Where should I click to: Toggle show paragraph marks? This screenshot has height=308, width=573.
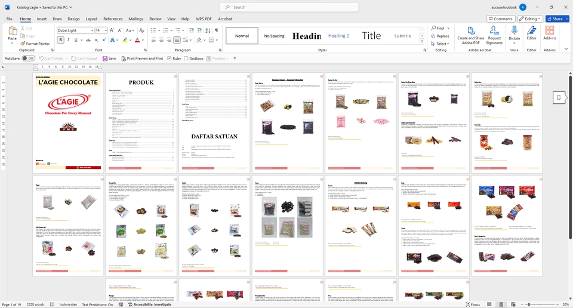tap(217, 30)
